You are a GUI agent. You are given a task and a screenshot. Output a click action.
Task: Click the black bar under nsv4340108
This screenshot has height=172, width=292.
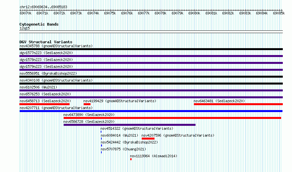(x=151, y=84)
